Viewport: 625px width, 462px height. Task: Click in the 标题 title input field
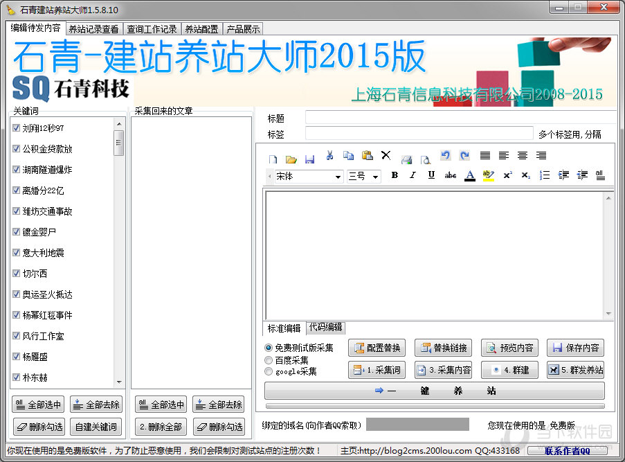coord(461,117)
